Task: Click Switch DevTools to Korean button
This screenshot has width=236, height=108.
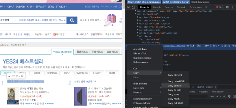Action: point(176,2)
